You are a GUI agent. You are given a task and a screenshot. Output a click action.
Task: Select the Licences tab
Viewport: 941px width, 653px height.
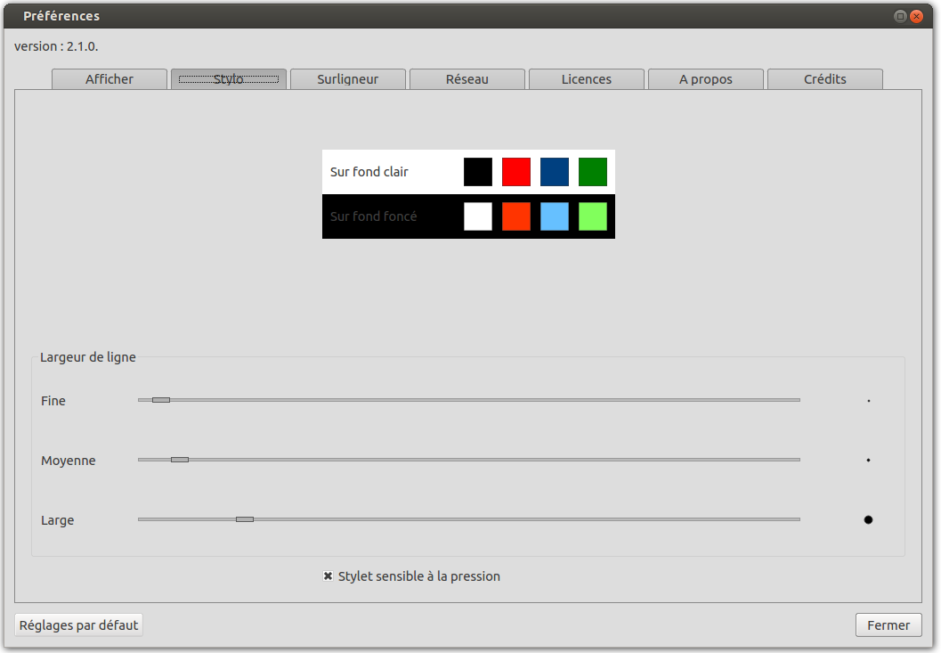click(586, 79)
